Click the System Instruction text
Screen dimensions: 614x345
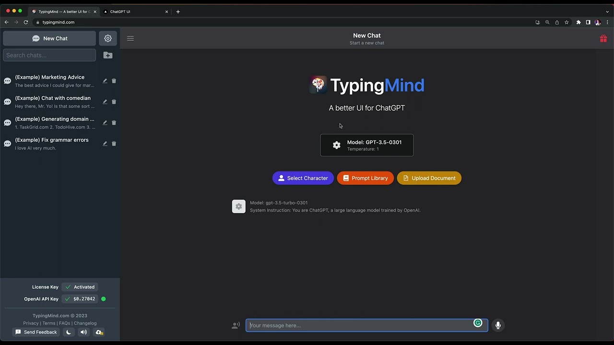pyautogui.click(x=335, y=210)
